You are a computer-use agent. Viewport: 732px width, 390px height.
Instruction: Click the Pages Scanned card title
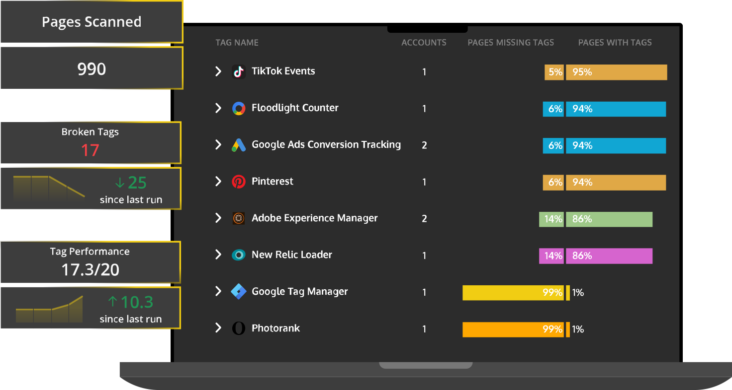point(91,22)
